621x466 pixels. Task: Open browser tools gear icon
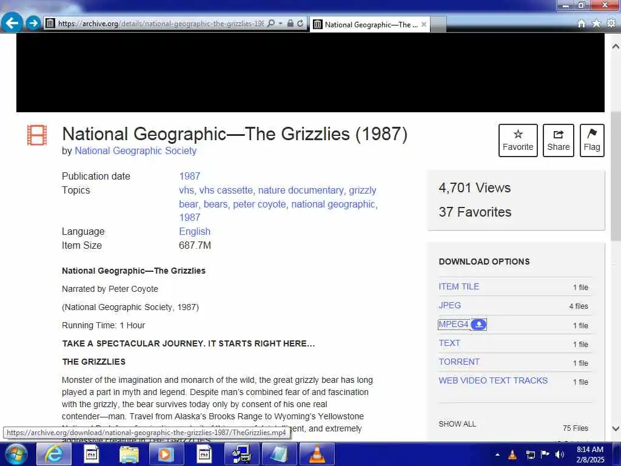611,24
